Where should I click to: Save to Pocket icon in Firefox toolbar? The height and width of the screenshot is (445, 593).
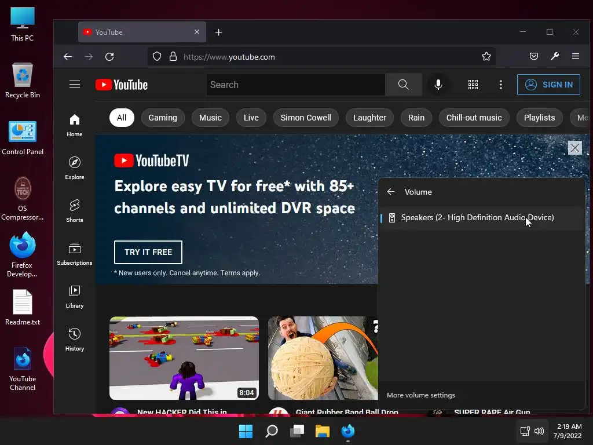(x=533, y=57)
